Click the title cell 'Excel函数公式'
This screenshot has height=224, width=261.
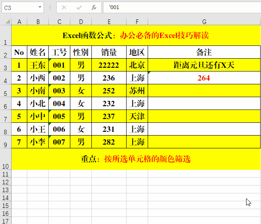[x=136, y=36]
